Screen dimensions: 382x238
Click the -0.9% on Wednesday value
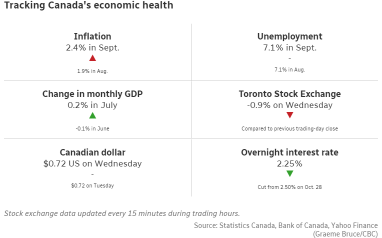[289, 105]
